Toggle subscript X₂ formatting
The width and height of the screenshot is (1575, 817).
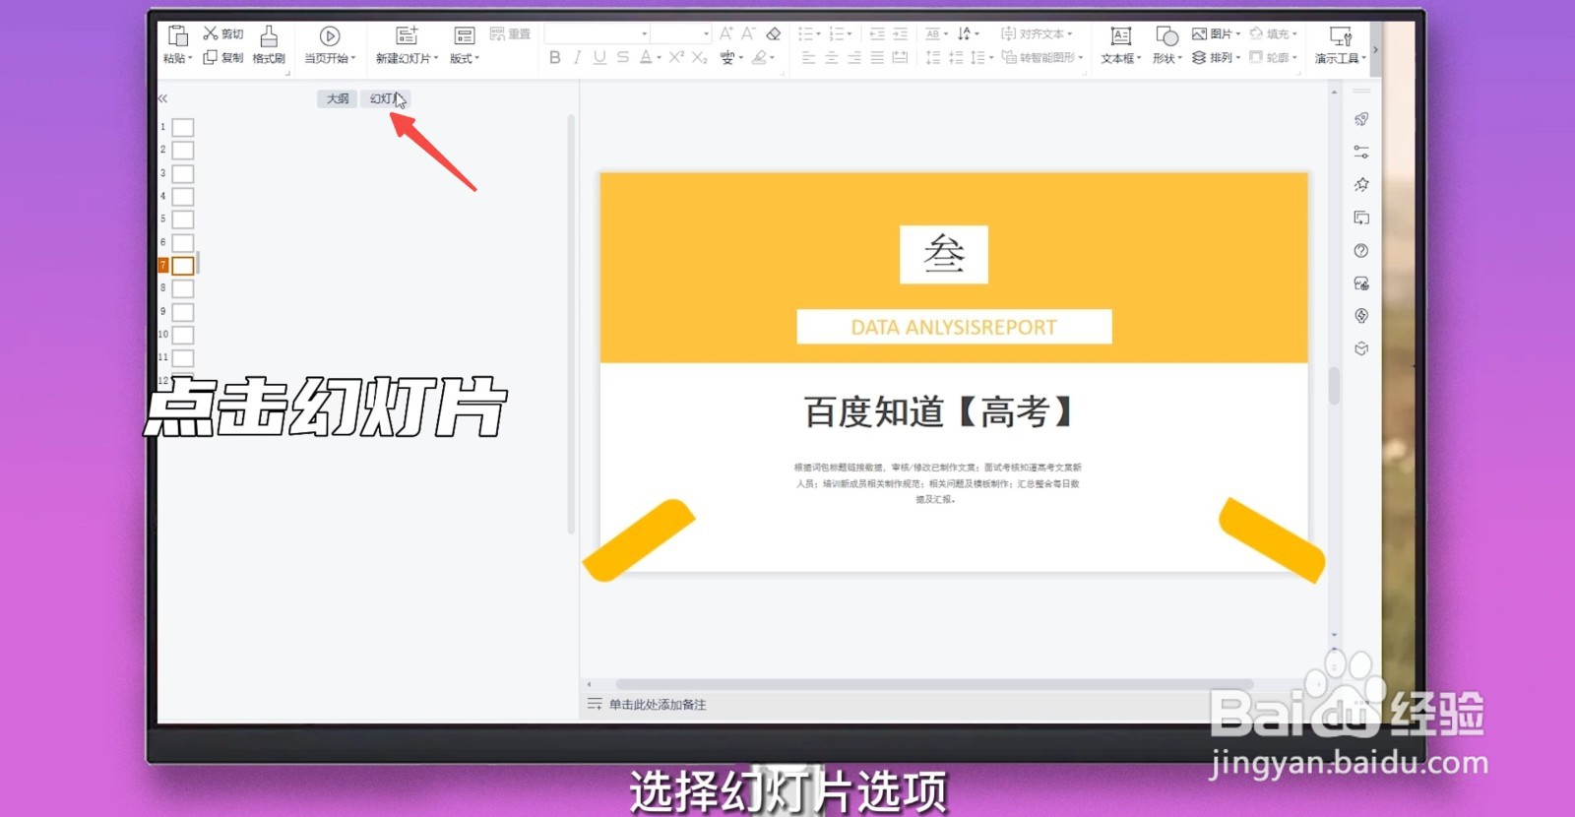click(699, 58)
